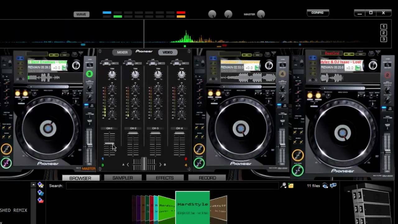398x224 pixels.
Task: Set loop-out on the Frontliner deck
Action: tap(218, 93)
